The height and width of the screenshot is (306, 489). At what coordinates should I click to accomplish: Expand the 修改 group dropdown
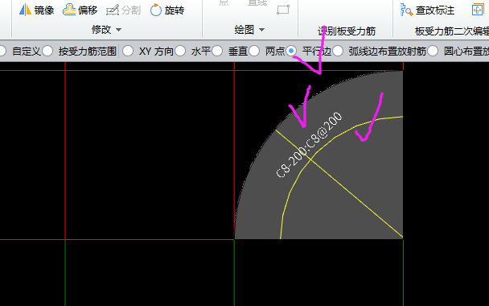[x=106, y=30]
